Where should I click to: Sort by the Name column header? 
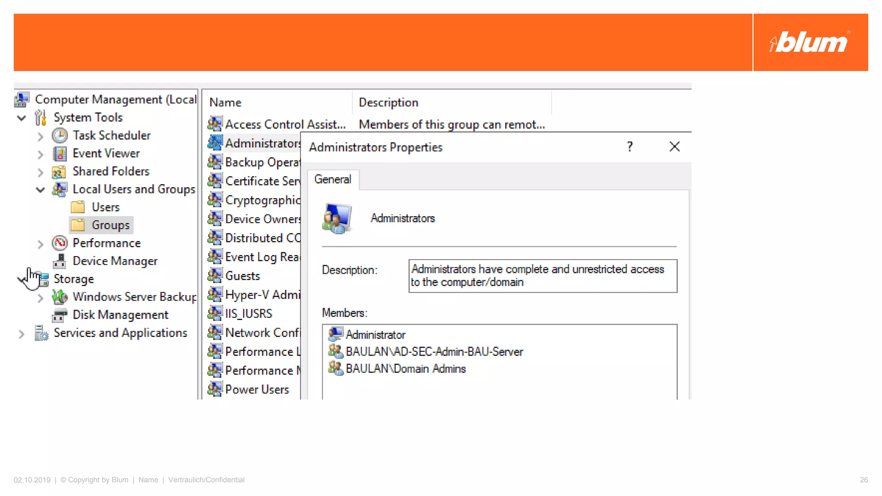click(x=226, y=103)
